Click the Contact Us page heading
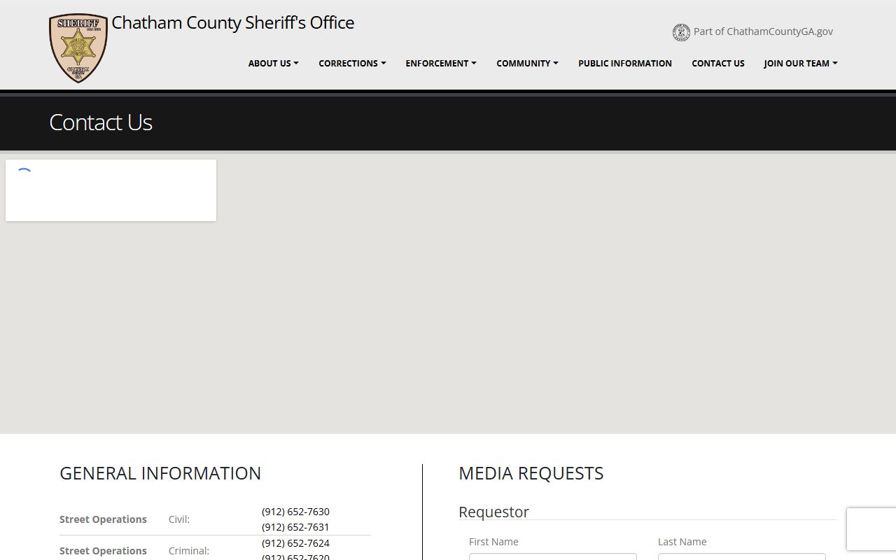This screenshot has height=560, width=896. [101, 122]
